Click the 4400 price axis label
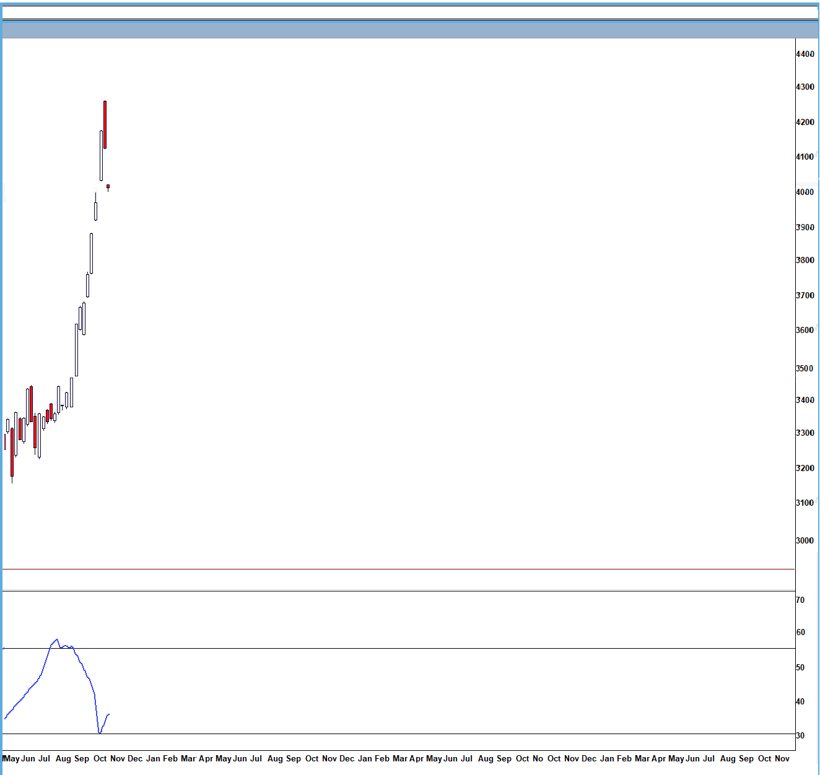Screen dimensions: 820x775 (805, 54)
